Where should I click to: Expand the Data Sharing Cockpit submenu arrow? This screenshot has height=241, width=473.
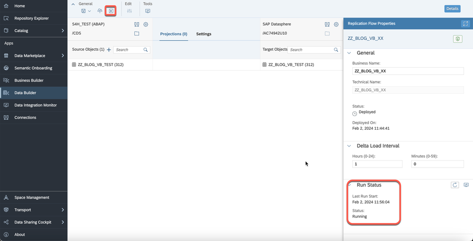point(63,223)
